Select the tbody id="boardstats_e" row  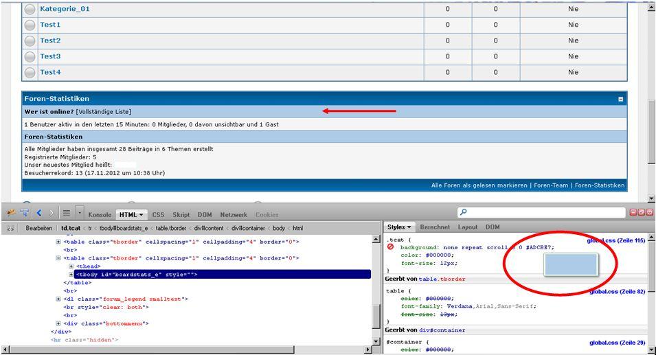coord(223,274)
